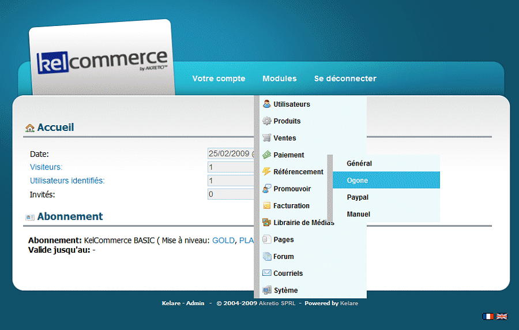
Task: Click the Paiement money icon
Action: 266,155
